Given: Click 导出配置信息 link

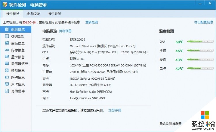Looking at the screenshot, I should point(203,22).
